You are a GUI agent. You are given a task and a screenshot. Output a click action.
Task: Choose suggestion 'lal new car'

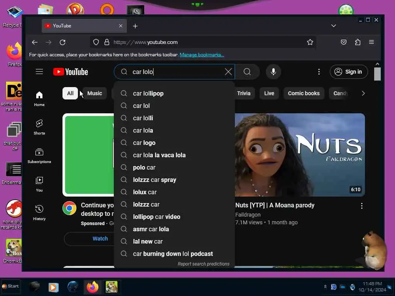[x=174, y=241]
